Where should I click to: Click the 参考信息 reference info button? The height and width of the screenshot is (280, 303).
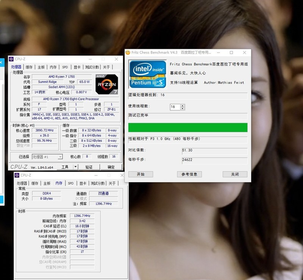pyautogui.click(x=189, y=174)
